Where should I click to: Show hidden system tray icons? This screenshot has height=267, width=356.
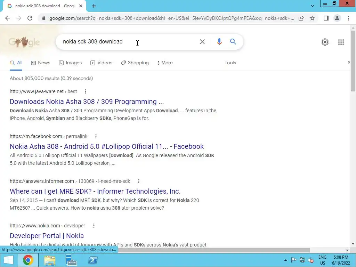point(285,260)
